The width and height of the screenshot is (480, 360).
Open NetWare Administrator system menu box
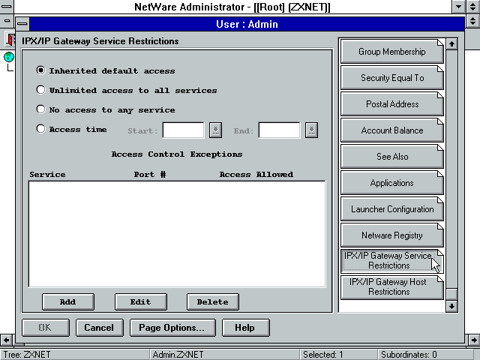[x=7, y=7]
